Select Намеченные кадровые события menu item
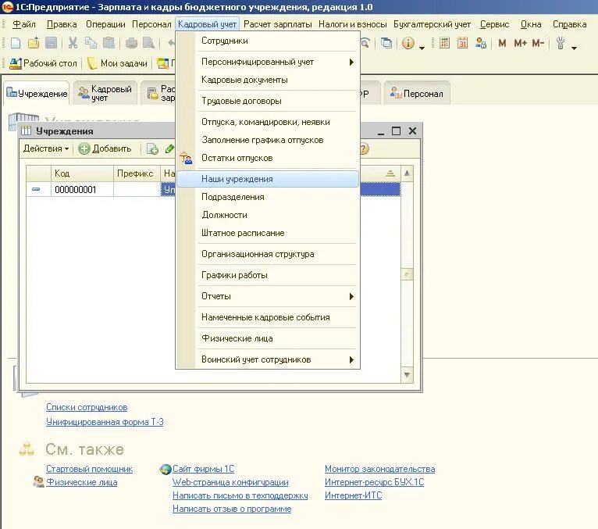Viewport: 598px width, 529px height. click(268, 317)
